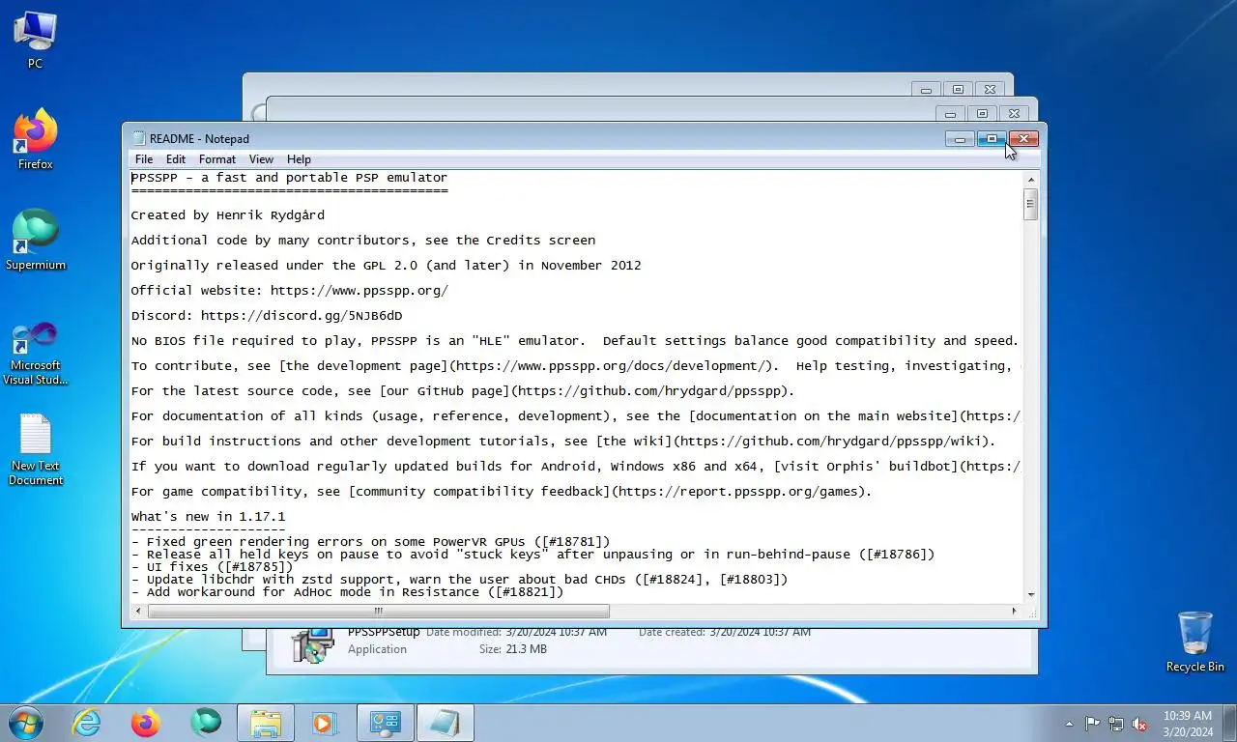
Task: Open the View menu in Notepad
Action: point(261,159)
